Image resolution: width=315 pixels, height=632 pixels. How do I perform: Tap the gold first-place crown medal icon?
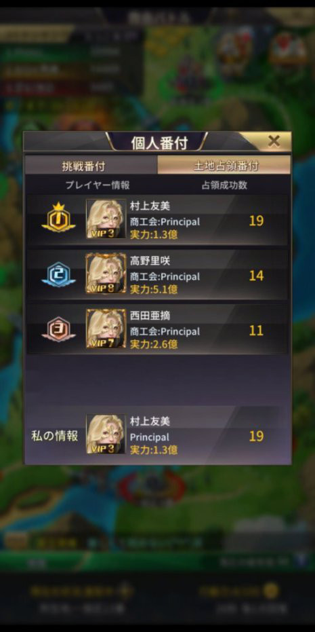[x=58, y=219]
